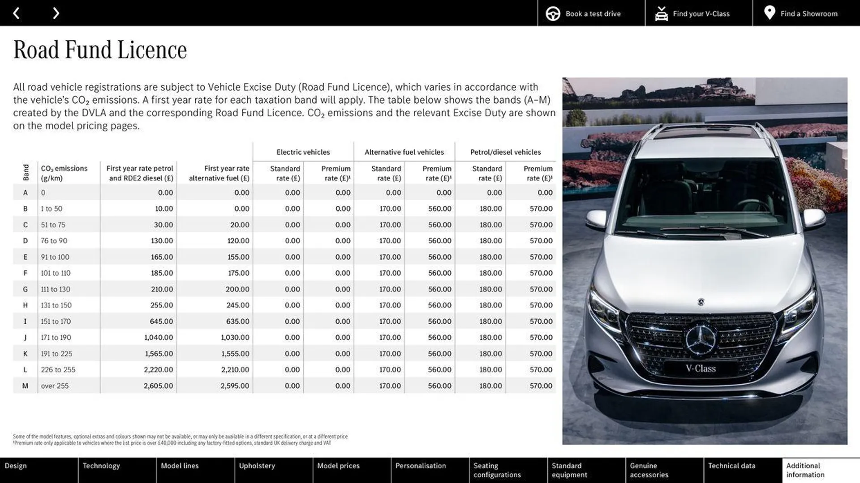Click emissions range '171 to 190'

pos(56,337)
